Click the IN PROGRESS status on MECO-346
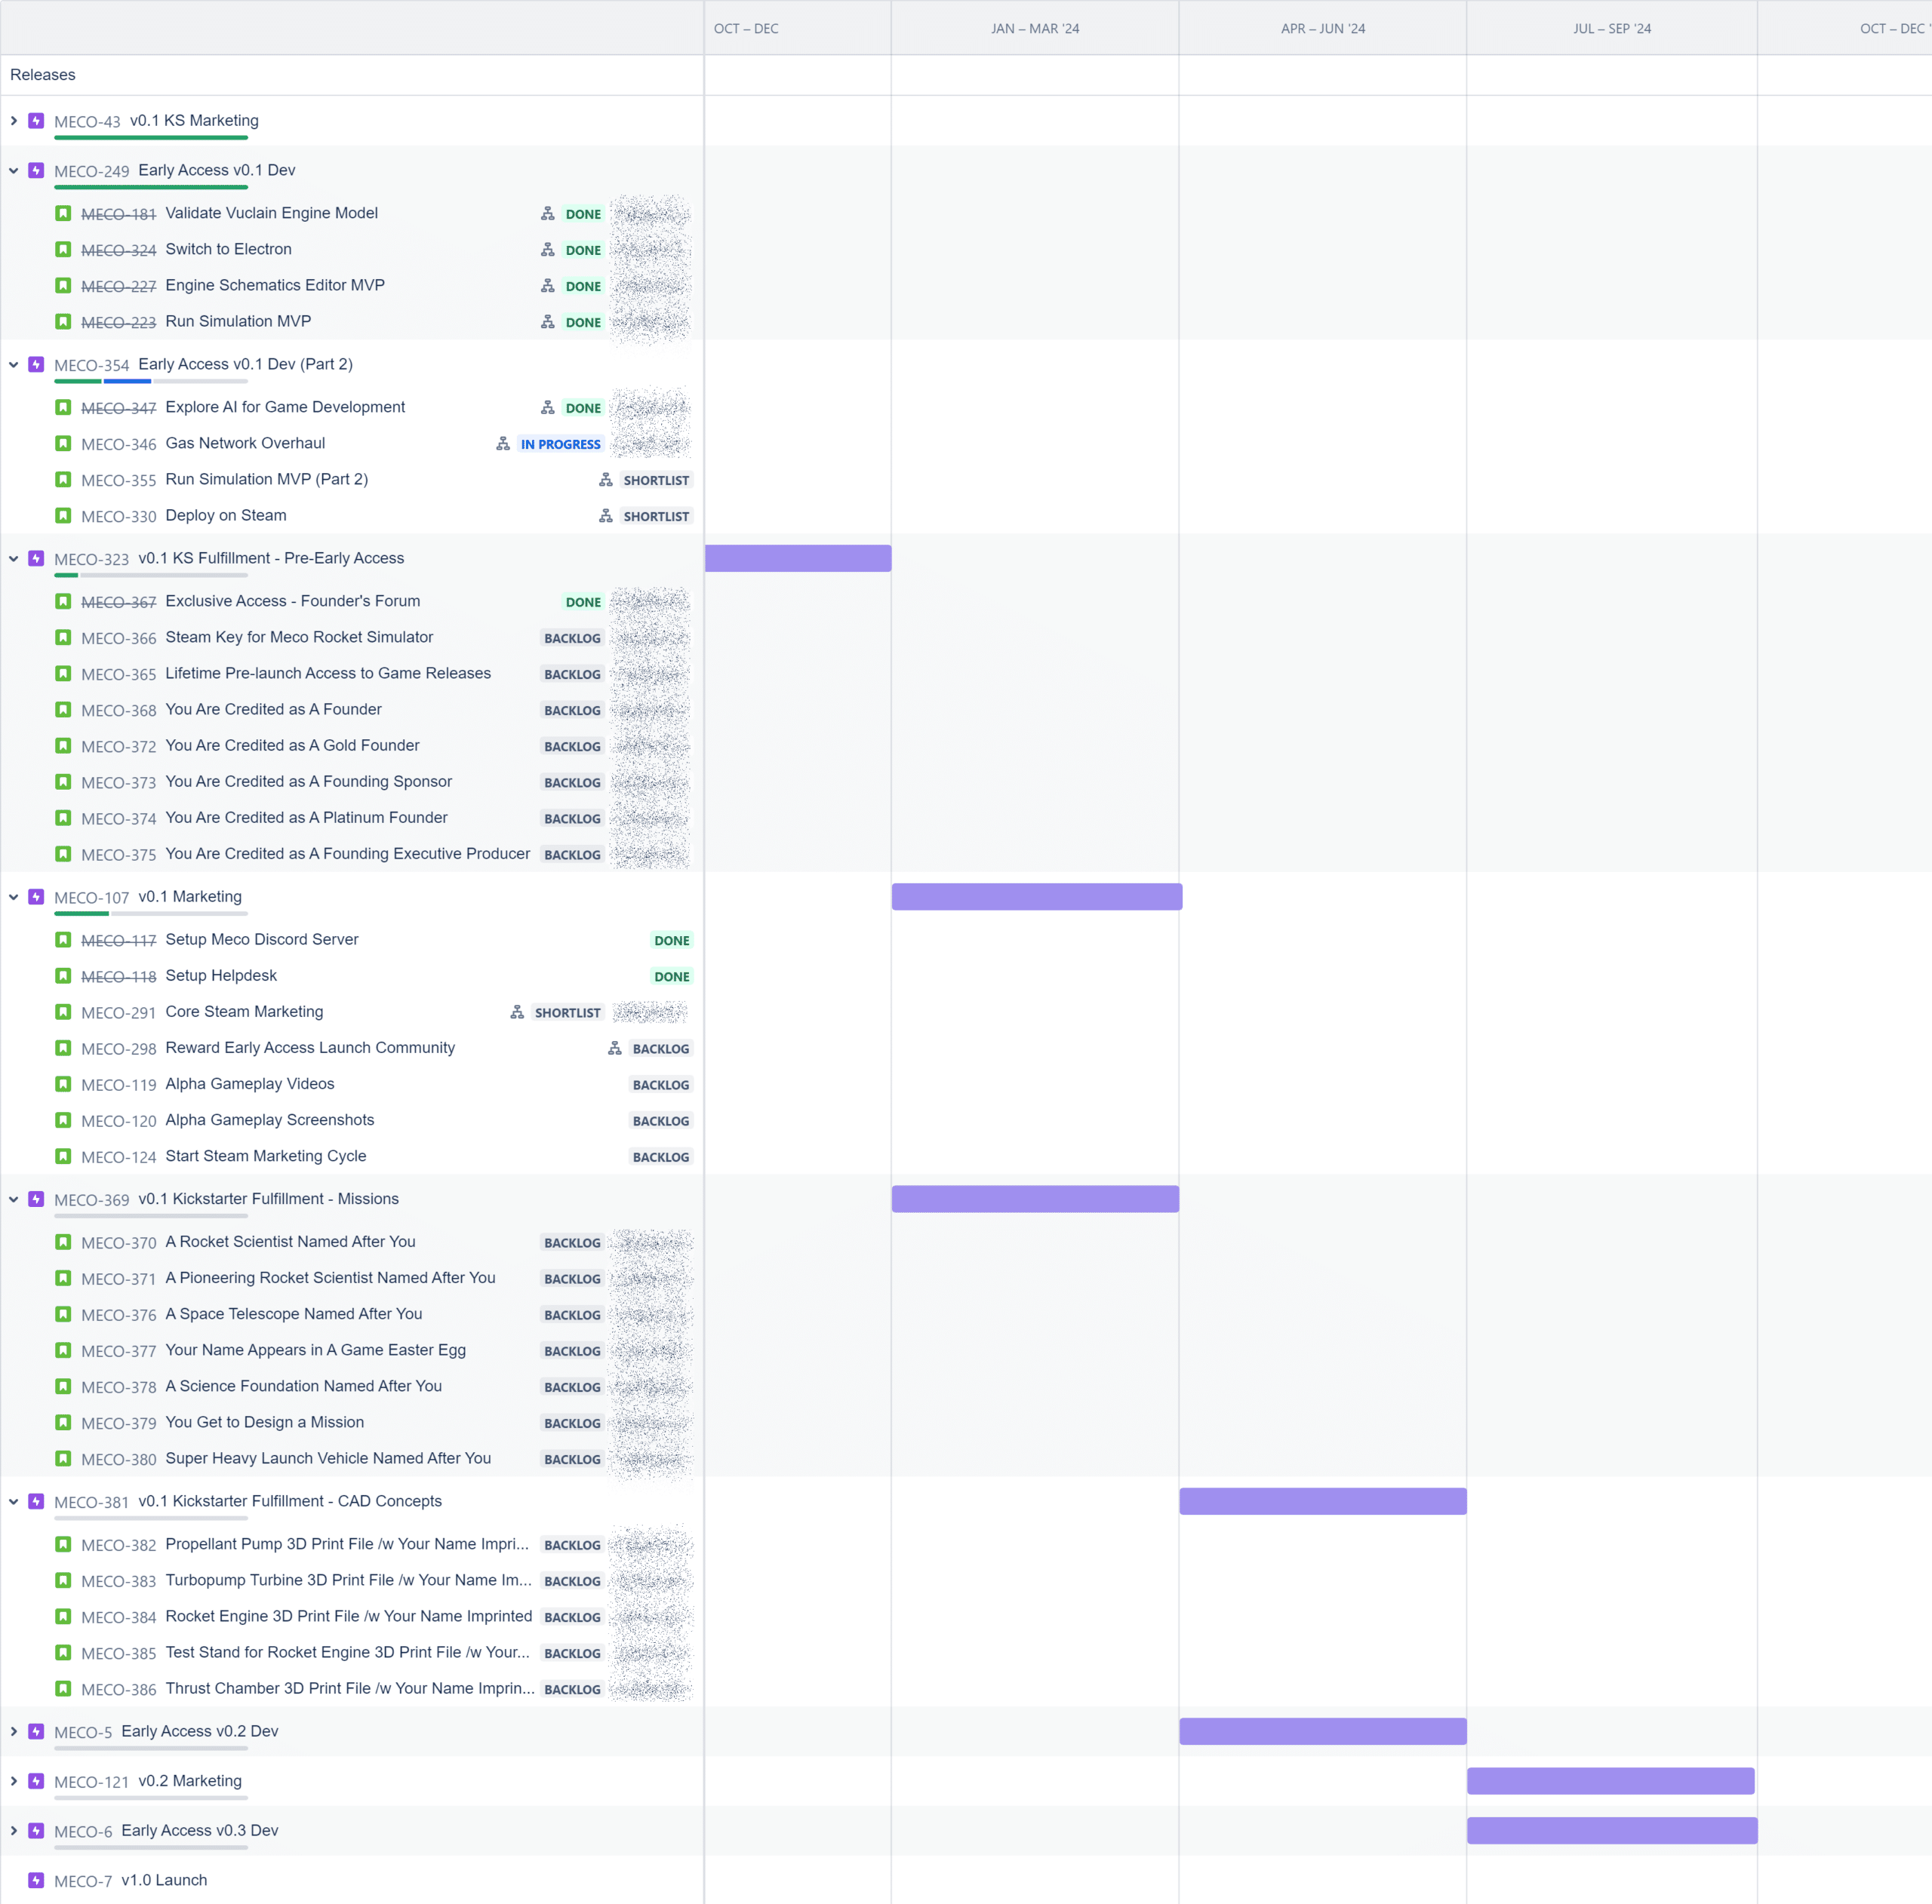1932x1904 pixels. click(x=560, y=444)
